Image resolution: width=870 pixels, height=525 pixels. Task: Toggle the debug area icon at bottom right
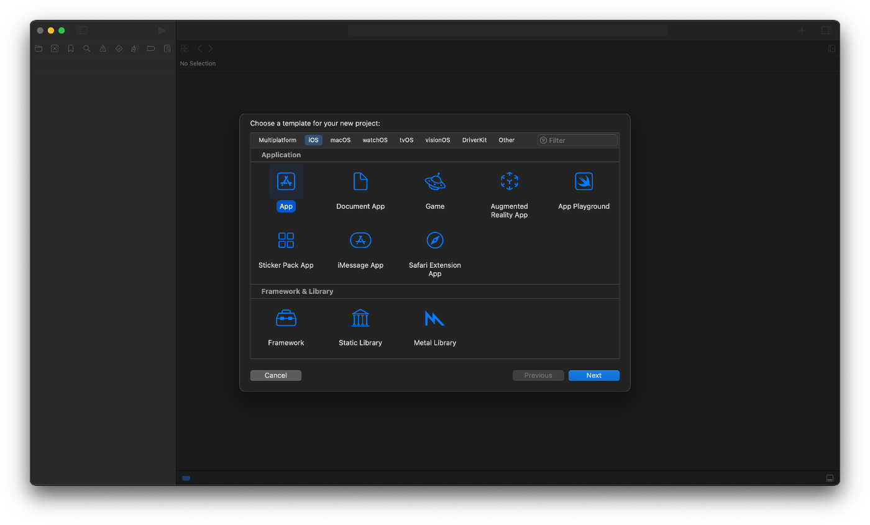click(x=830, y=478)
